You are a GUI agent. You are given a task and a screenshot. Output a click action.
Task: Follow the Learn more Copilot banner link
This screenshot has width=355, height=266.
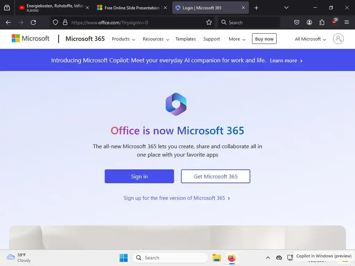(286, 61)
